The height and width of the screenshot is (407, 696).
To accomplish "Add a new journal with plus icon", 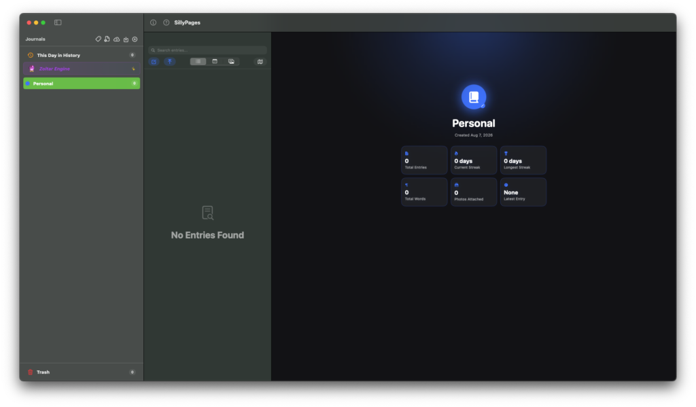I will [135, 39].
